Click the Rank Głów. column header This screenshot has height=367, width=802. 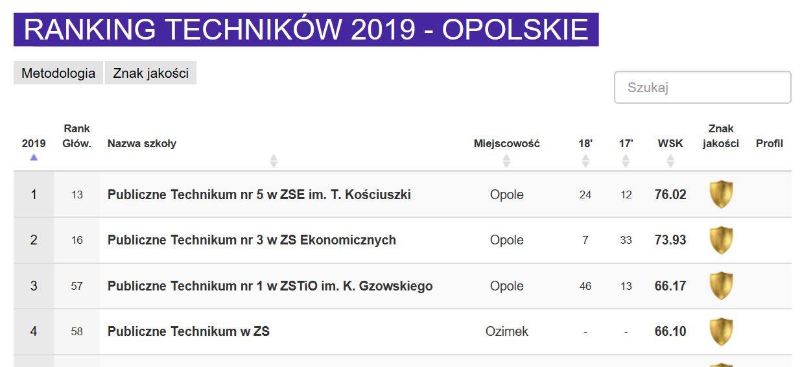(77, 136)
